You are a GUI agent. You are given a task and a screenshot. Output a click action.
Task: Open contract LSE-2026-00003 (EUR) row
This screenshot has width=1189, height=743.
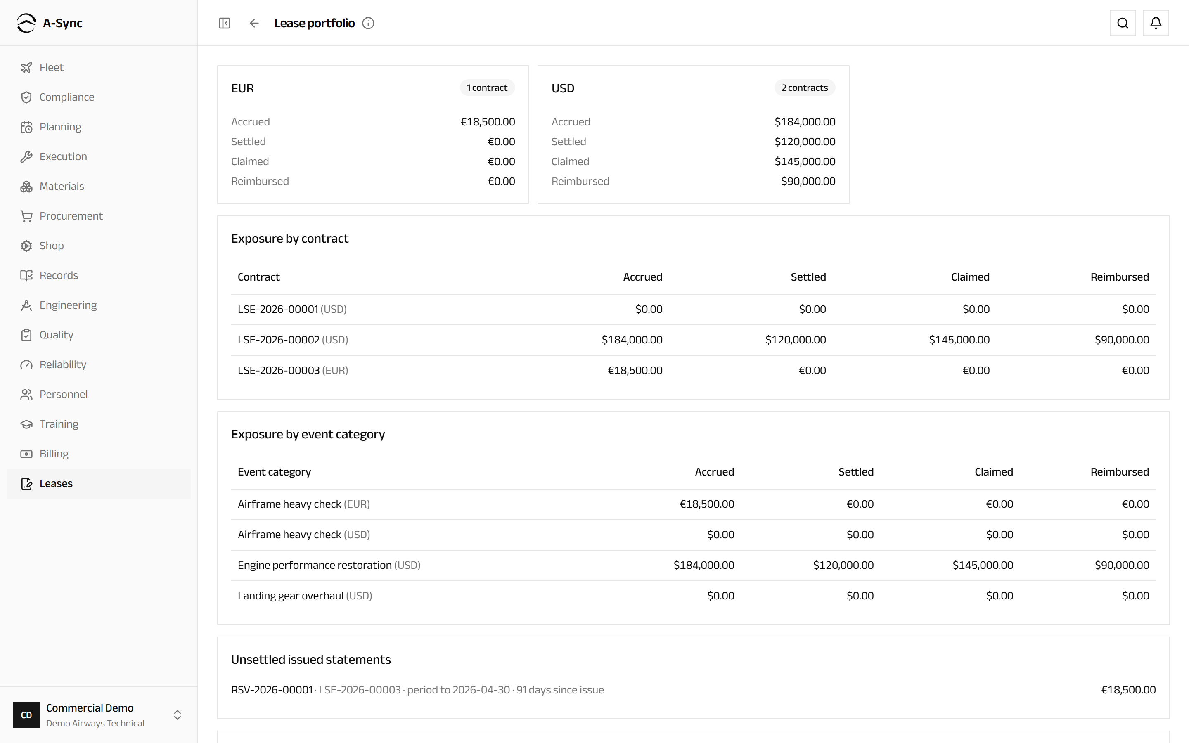pyautogui.click(x=693, y=371)
